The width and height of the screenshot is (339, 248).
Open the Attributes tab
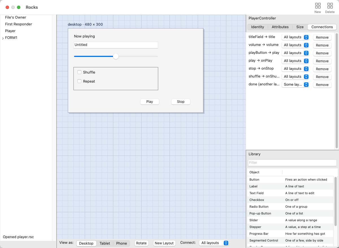[x=280, y=27]
